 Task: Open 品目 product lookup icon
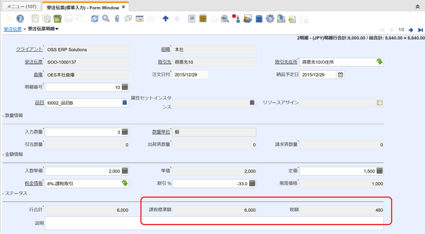[125, 102]
